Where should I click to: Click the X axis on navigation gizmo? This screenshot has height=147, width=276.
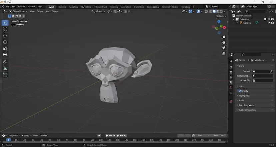(x=224, y=27)
